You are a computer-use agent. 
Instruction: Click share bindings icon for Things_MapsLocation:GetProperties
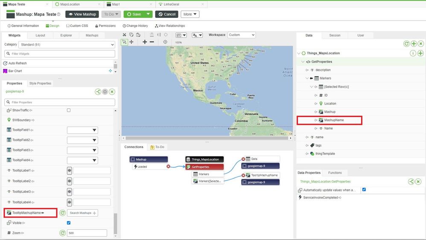coord(411,182)
